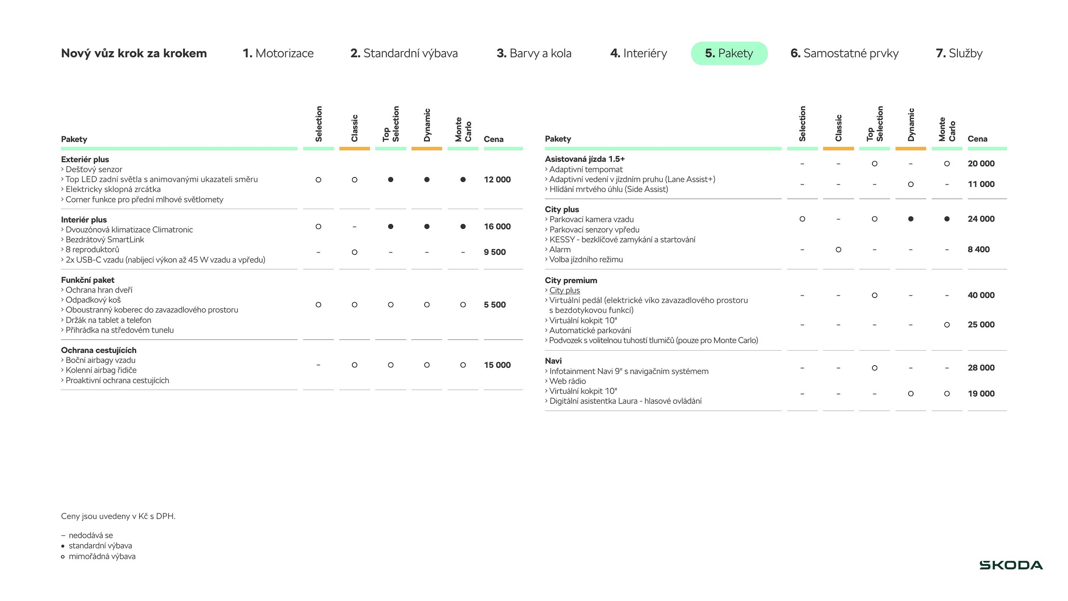This screenshot has width=1068, height=601.
Task: Click arrow bullet before Dešťový senzor
Action: 62,169
